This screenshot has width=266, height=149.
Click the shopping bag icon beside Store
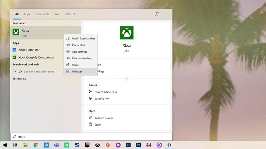click(90, 124)
